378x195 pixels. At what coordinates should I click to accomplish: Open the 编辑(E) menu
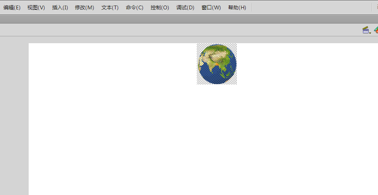12,8
